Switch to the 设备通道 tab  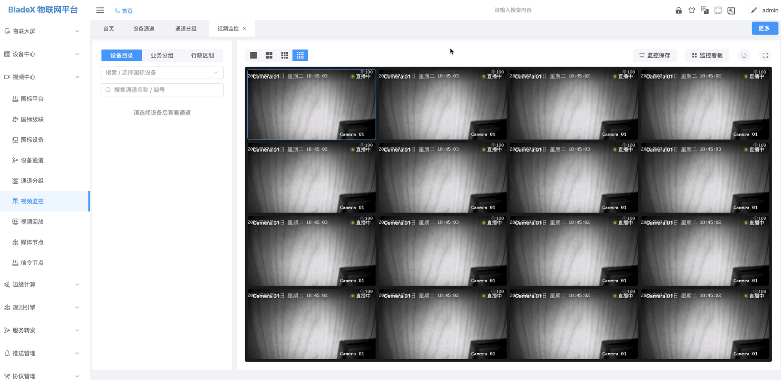tap(143, 29)
